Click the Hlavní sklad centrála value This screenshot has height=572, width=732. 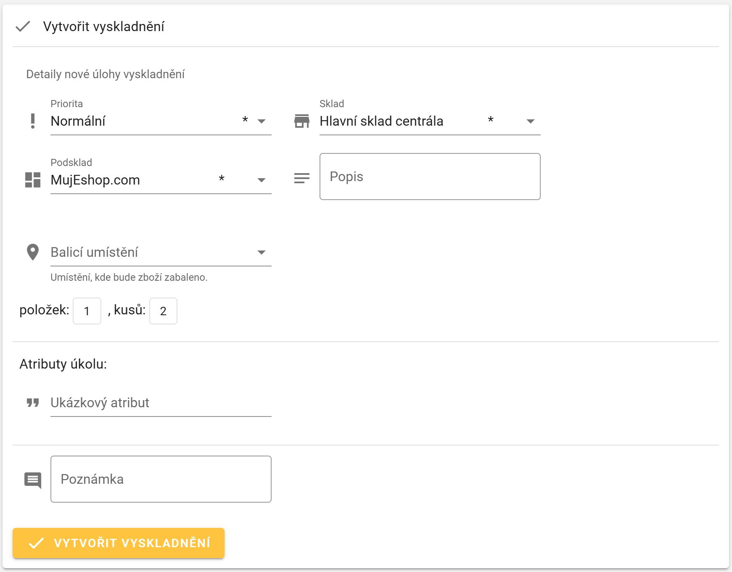tap(381, 121)
